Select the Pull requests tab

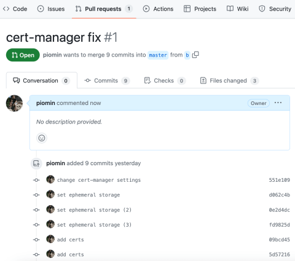pyautogui.click(x=104, y=9)
